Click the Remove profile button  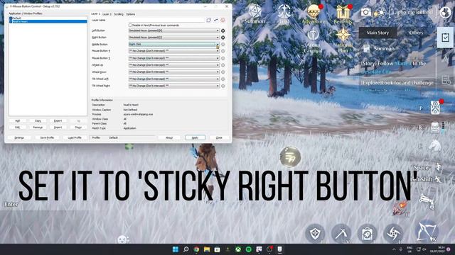point(38,127)
